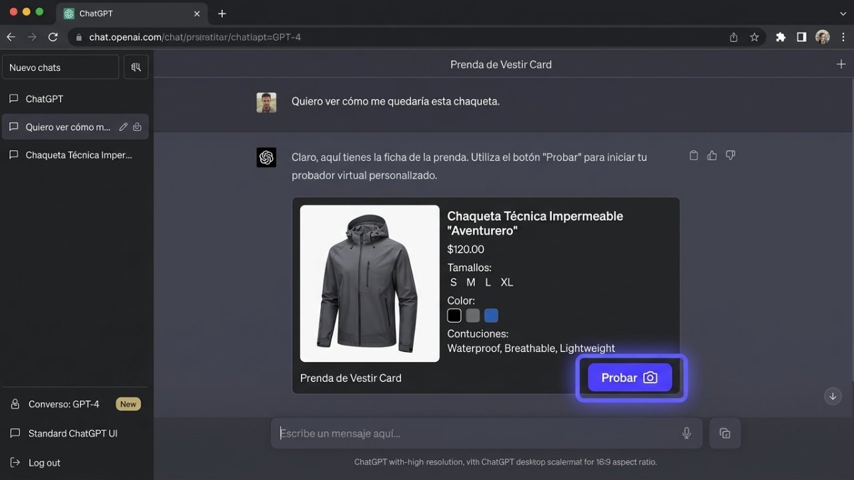
Task: Expand the tab search chevron in title bar
Action: (x=843, y=13)
